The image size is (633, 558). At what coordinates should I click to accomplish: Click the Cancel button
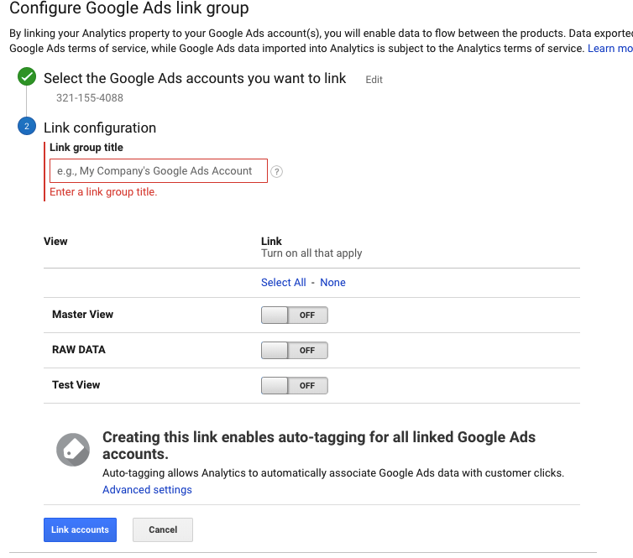[x=163, y=529]
